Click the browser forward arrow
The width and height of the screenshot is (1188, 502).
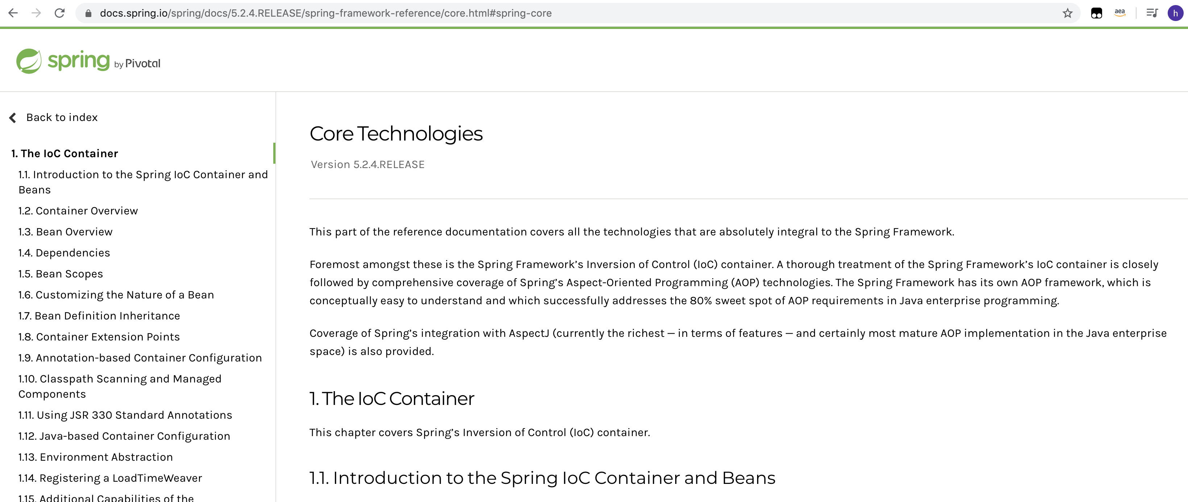tap(36, 13)
